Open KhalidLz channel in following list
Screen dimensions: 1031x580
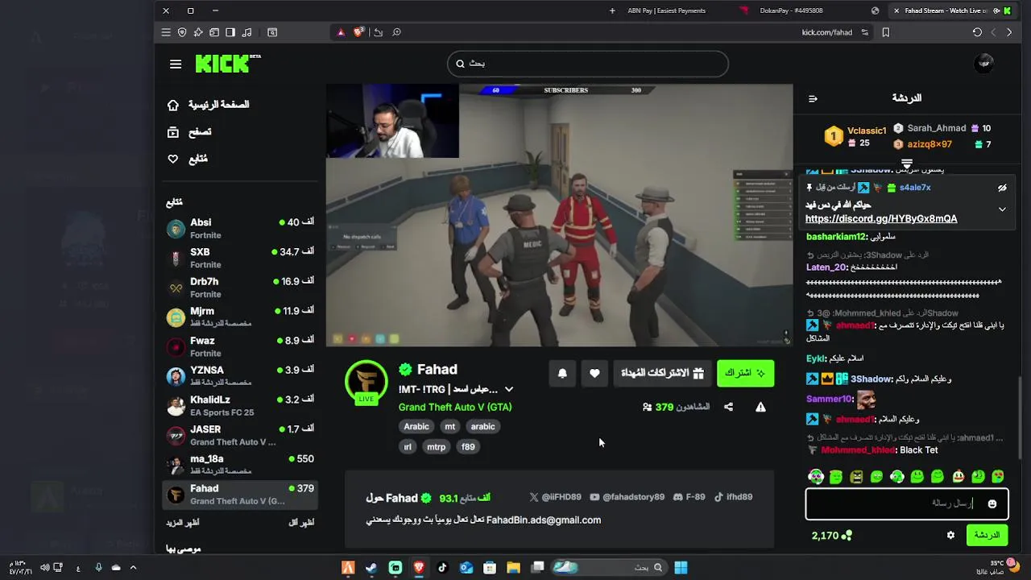click(240, 405)
